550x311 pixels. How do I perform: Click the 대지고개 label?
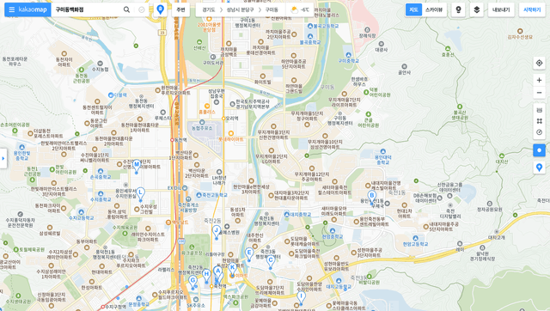(497, 237)
